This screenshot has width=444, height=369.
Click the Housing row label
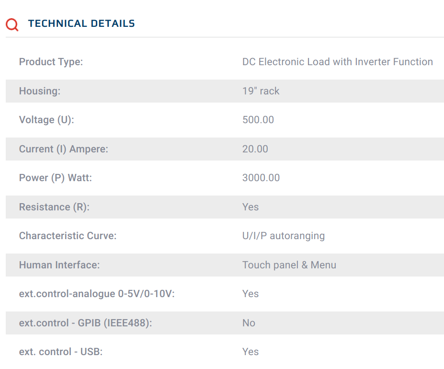pos(40,91)
